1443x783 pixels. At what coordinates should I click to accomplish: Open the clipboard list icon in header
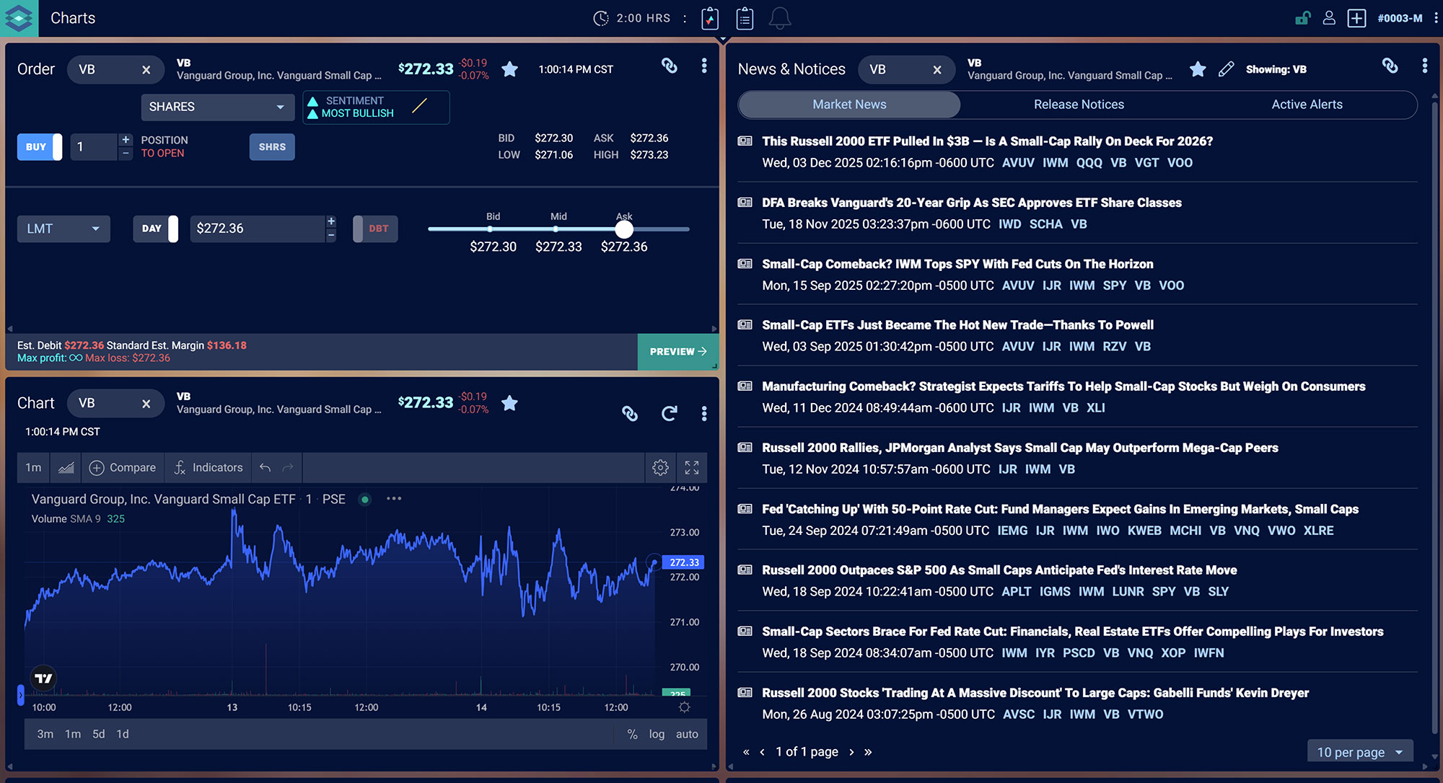[x=745, y=19]
